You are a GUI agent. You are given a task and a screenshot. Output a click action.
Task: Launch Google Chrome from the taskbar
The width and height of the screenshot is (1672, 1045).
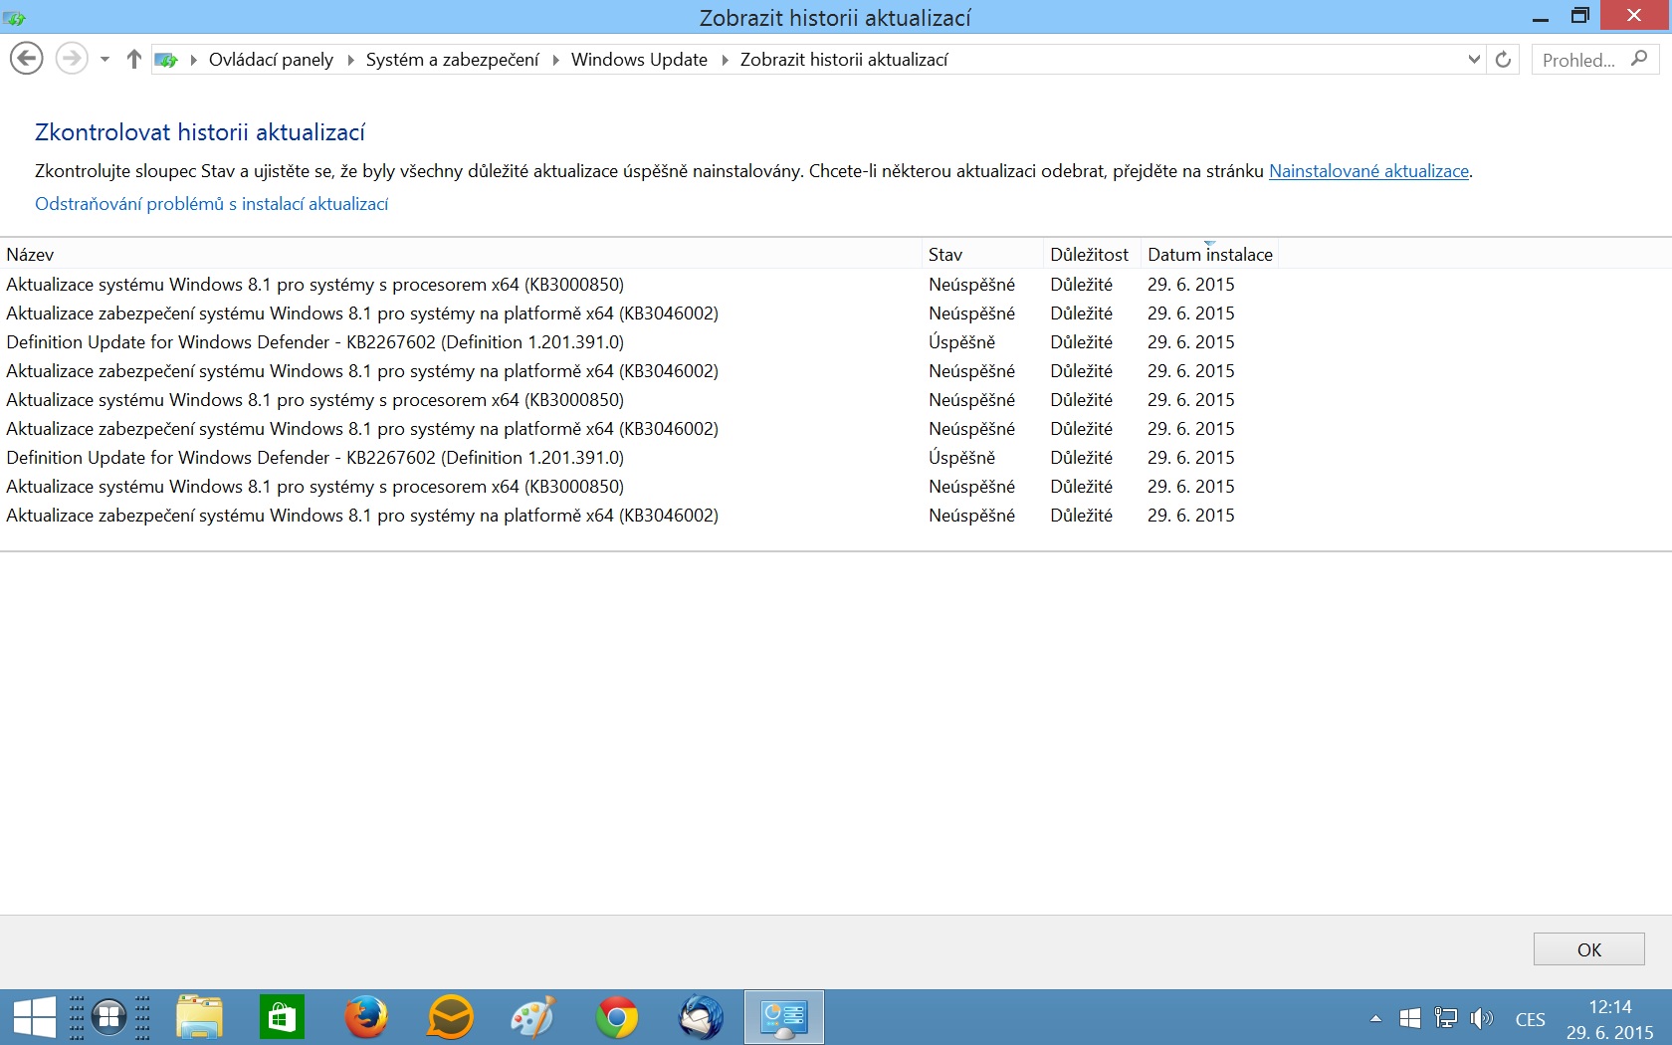(x=617, y=1017)
